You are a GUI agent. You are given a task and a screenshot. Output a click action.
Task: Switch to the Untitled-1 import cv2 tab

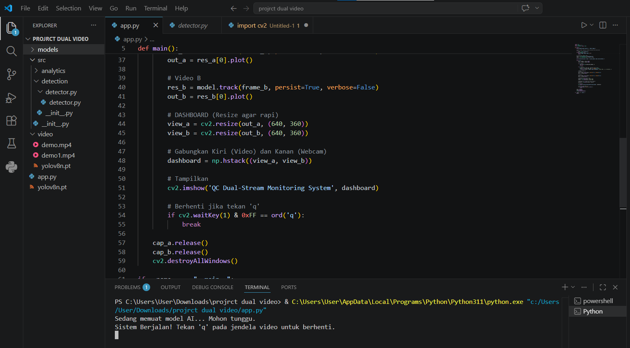267,25
